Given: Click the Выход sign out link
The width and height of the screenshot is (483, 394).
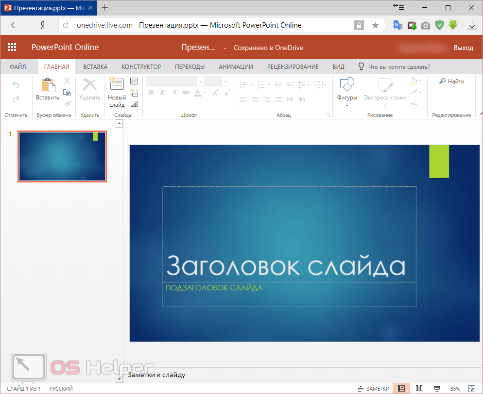Looking at the screenshot, I should pyautogui.click(x=463, y=48).
